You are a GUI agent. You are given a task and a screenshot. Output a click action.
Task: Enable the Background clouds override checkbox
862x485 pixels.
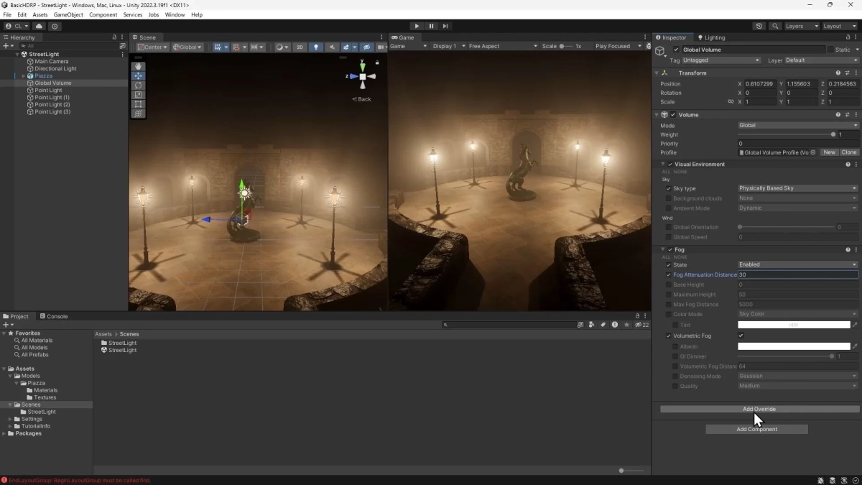(x=669, y=198)
